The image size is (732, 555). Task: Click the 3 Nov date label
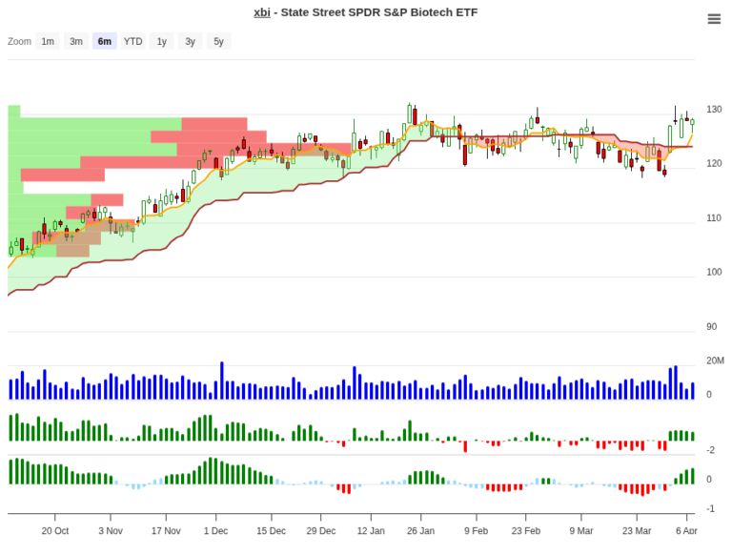[x=111, y=531]
